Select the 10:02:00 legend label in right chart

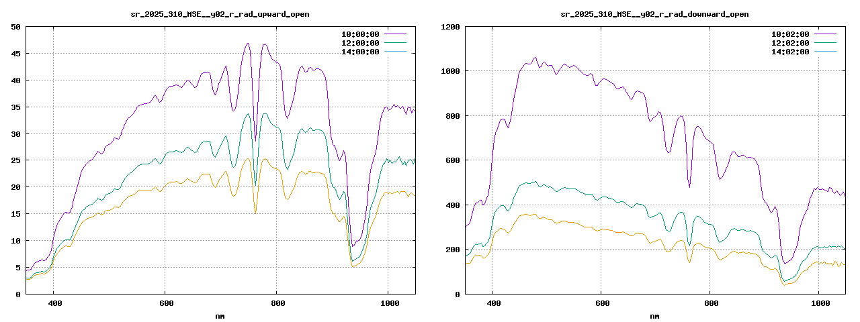(790, 34)
